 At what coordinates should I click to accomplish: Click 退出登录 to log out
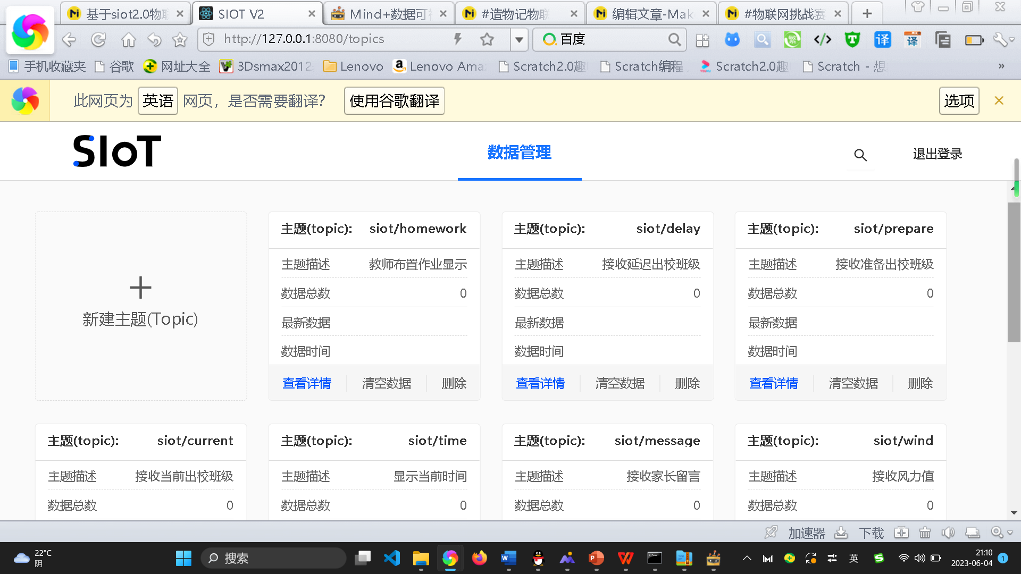pyautogui.click(x=938, y=154)
